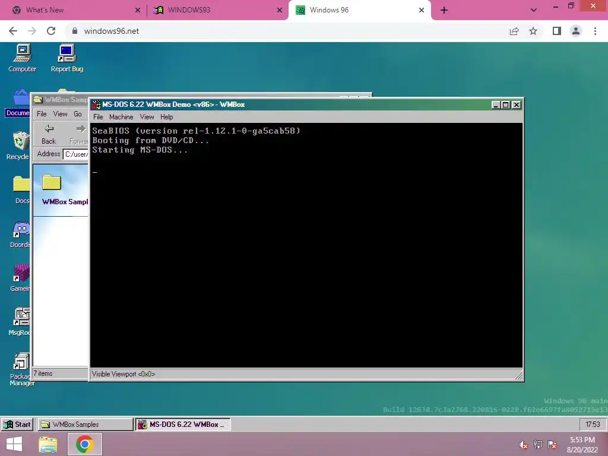Open Go menu in WMBox Samples explorer

click(x=78, y=114)
